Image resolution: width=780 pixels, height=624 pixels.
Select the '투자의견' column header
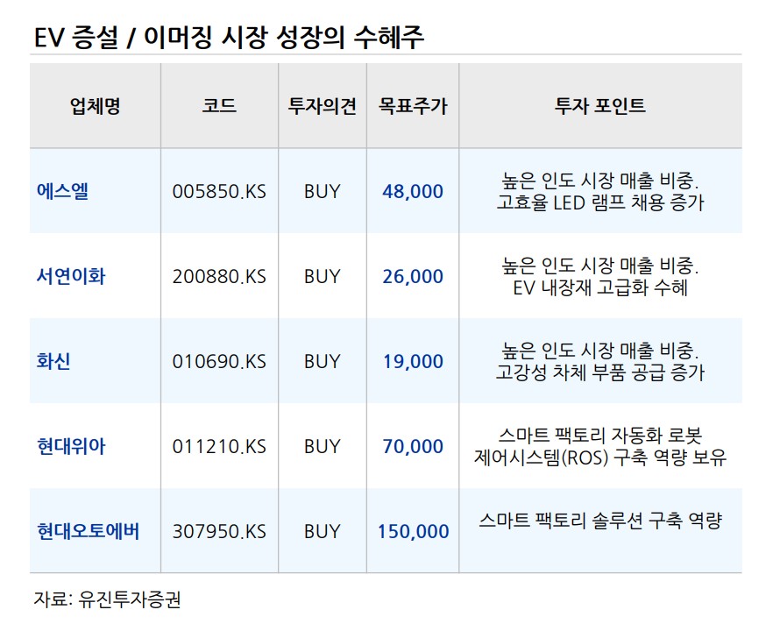click(323, 106)
